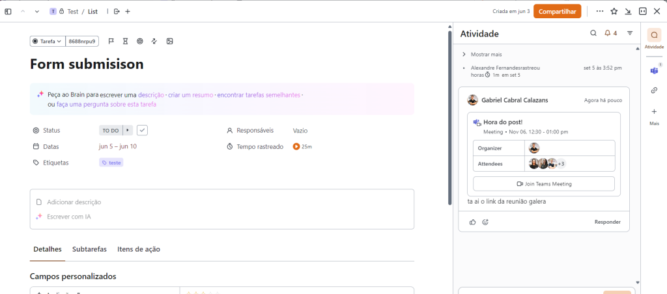
Task: Favorite the task with the star icon
Action: 614,11
